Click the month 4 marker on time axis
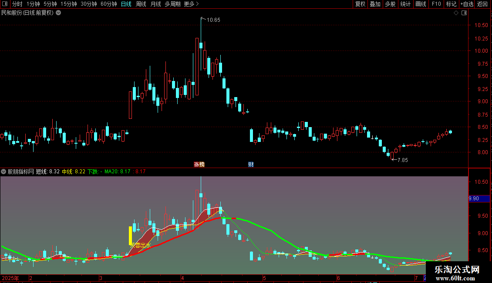 (182, 278)
